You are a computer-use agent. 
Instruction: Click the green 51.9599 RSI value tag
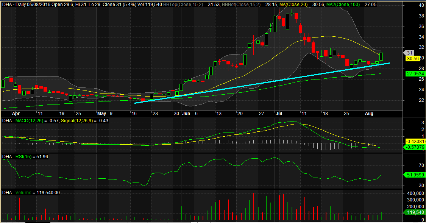[413, 175]
